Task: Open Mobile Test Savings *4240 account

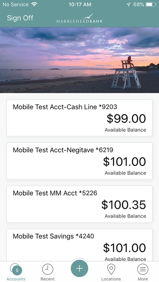Action: click(x=79, y=245)
